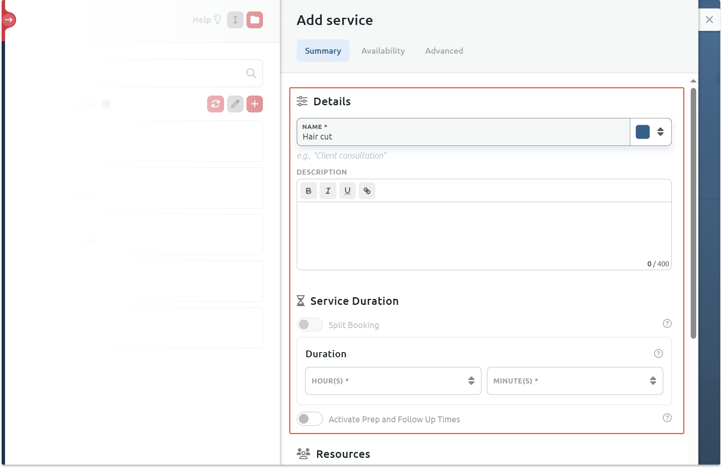Insert a link in description
This screenshot has height=468, width=722.
[367, 191]
